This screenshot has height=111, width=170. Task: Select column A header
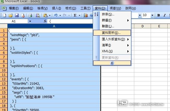pos(54,26)
